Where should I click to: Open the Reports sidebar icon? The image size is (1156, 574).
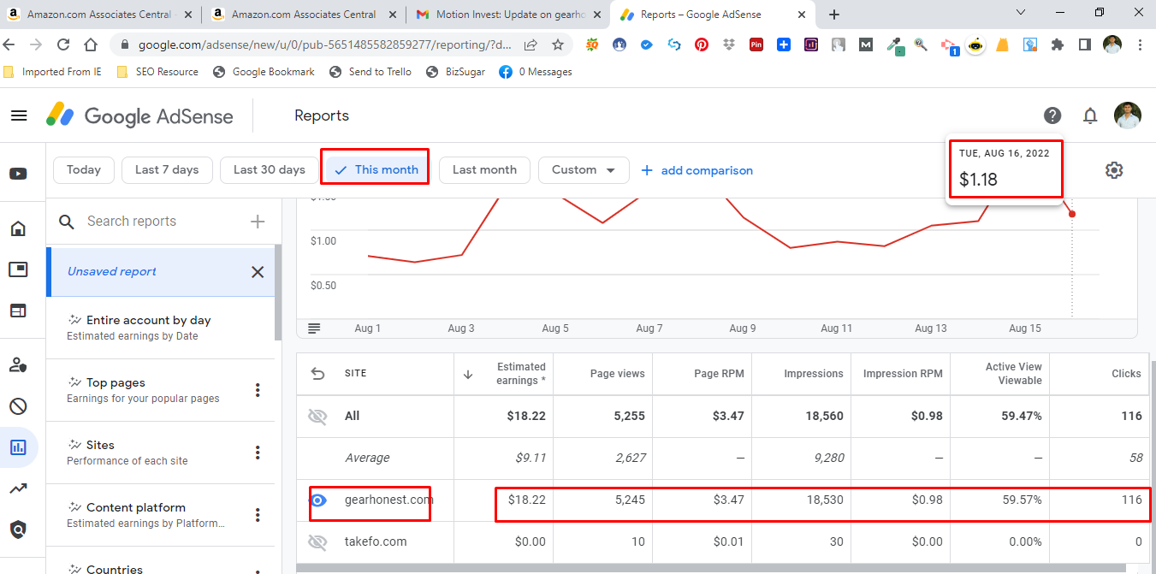18,447
